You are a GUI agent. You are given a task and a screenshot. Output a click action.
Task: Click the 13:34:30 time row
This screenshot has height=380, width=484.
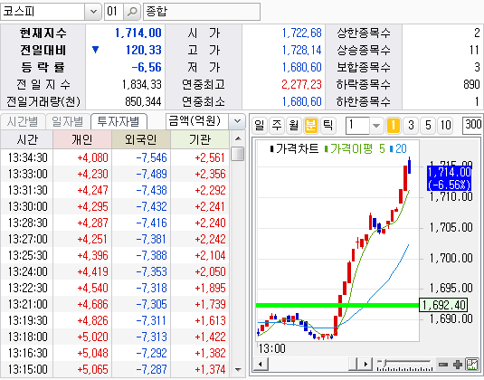point(28,157)
